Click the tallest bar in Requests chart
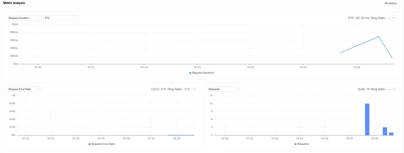Viewport: 404px width, 153px height. coord(367,119)
